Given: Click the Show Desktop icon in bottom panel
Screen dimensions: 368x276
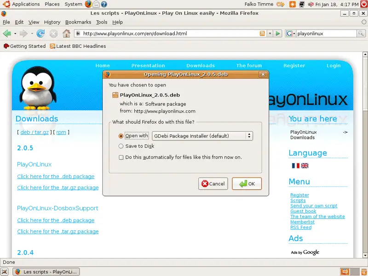Looking at the screenshot, I should coord(5,272).
